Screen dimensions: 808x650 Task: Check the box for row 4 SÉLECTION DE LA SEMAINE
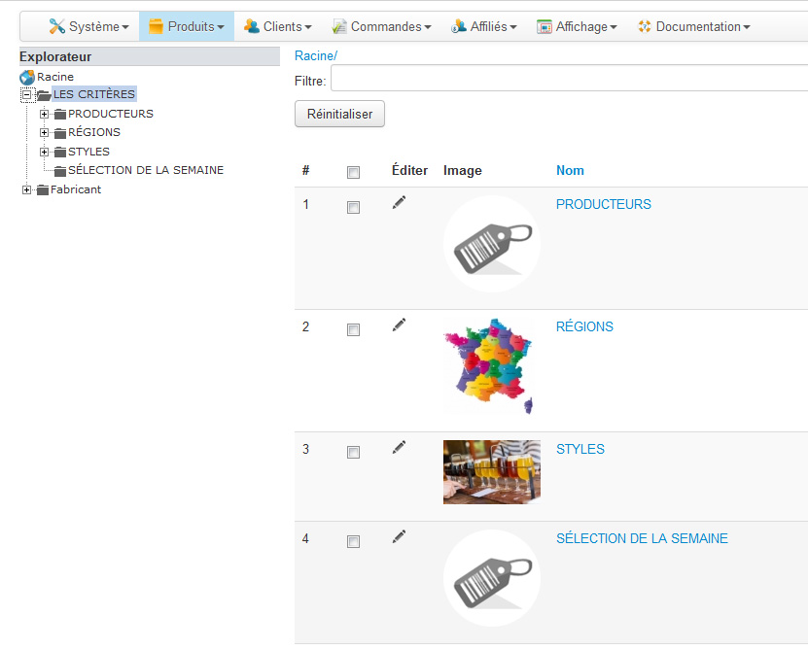click(354, 542)
